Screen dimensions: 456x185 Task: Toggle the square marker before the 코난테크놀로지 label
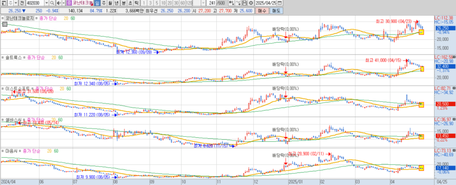(2, 18)
